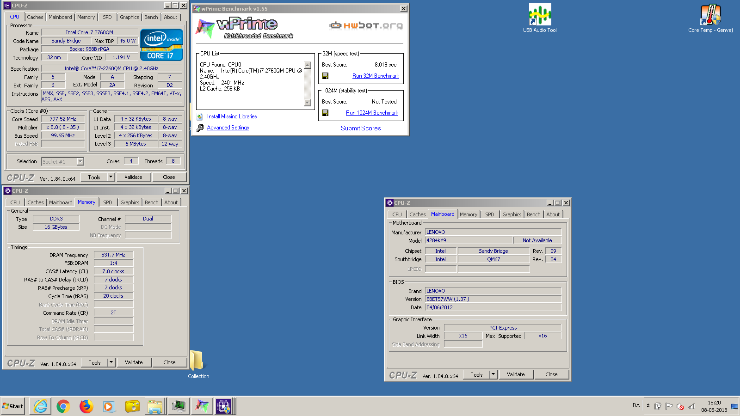
Task: Open the Advanced Settings link in wPrime
Action: [228, 128]
